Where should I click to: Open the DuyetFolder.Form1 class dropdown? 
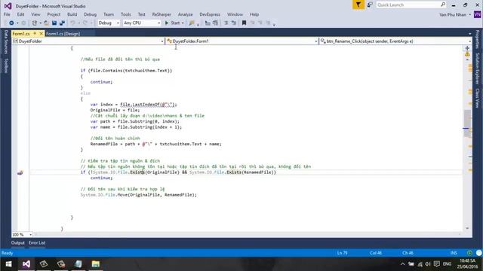click(x=242, y=41)
